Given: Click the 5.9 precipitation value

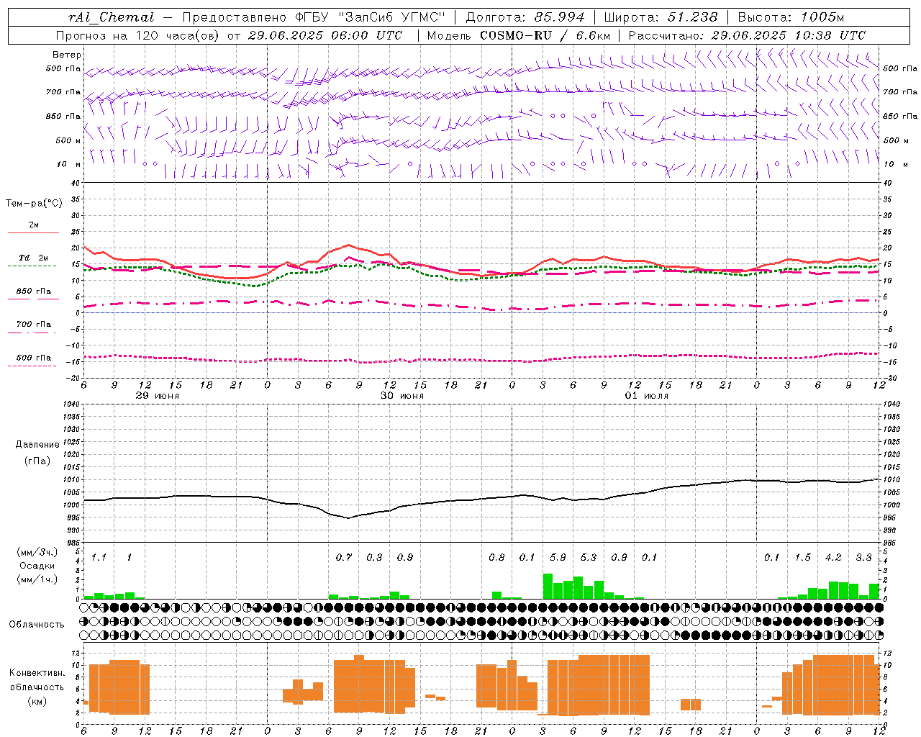Looking at the screenshot, I should coord(558,557).
